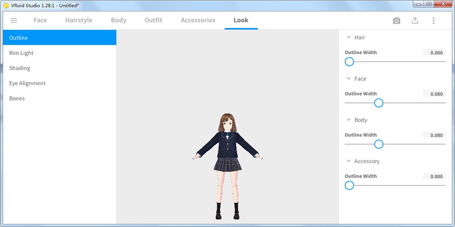Switch to the Outfit tab
455x227 pixels.
point(153,20)
